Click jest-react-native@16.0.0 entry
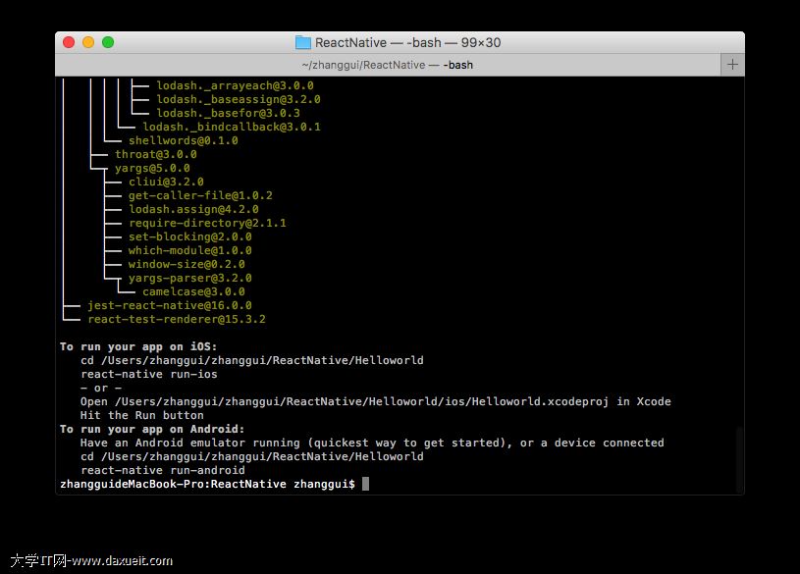 coord(170,306)
